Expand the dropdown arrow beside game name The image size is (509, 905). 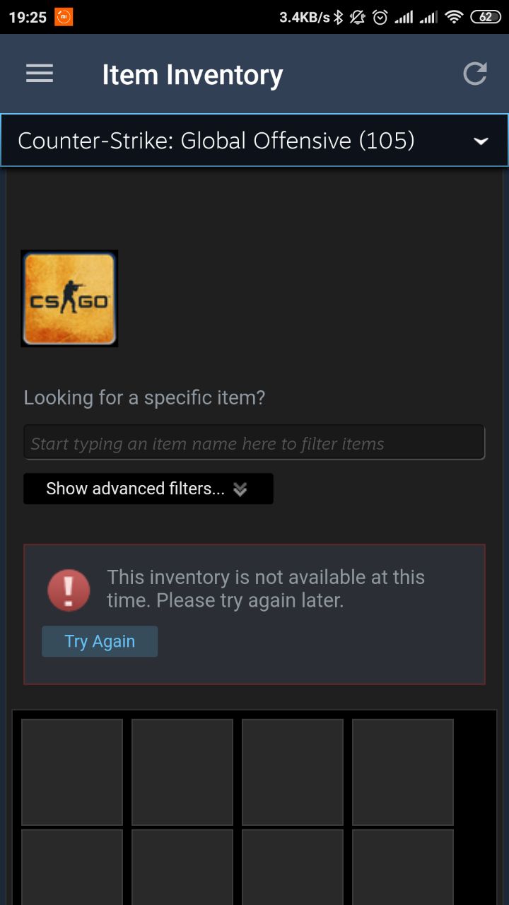(481, 141)
